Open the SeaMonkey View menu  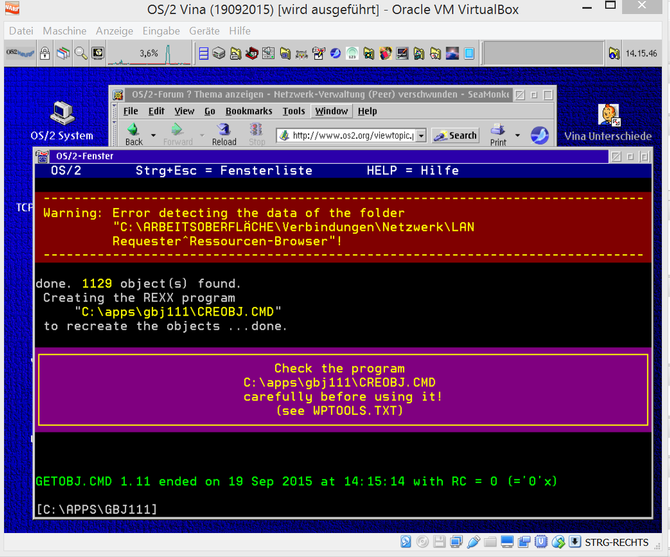click(184, 111)
